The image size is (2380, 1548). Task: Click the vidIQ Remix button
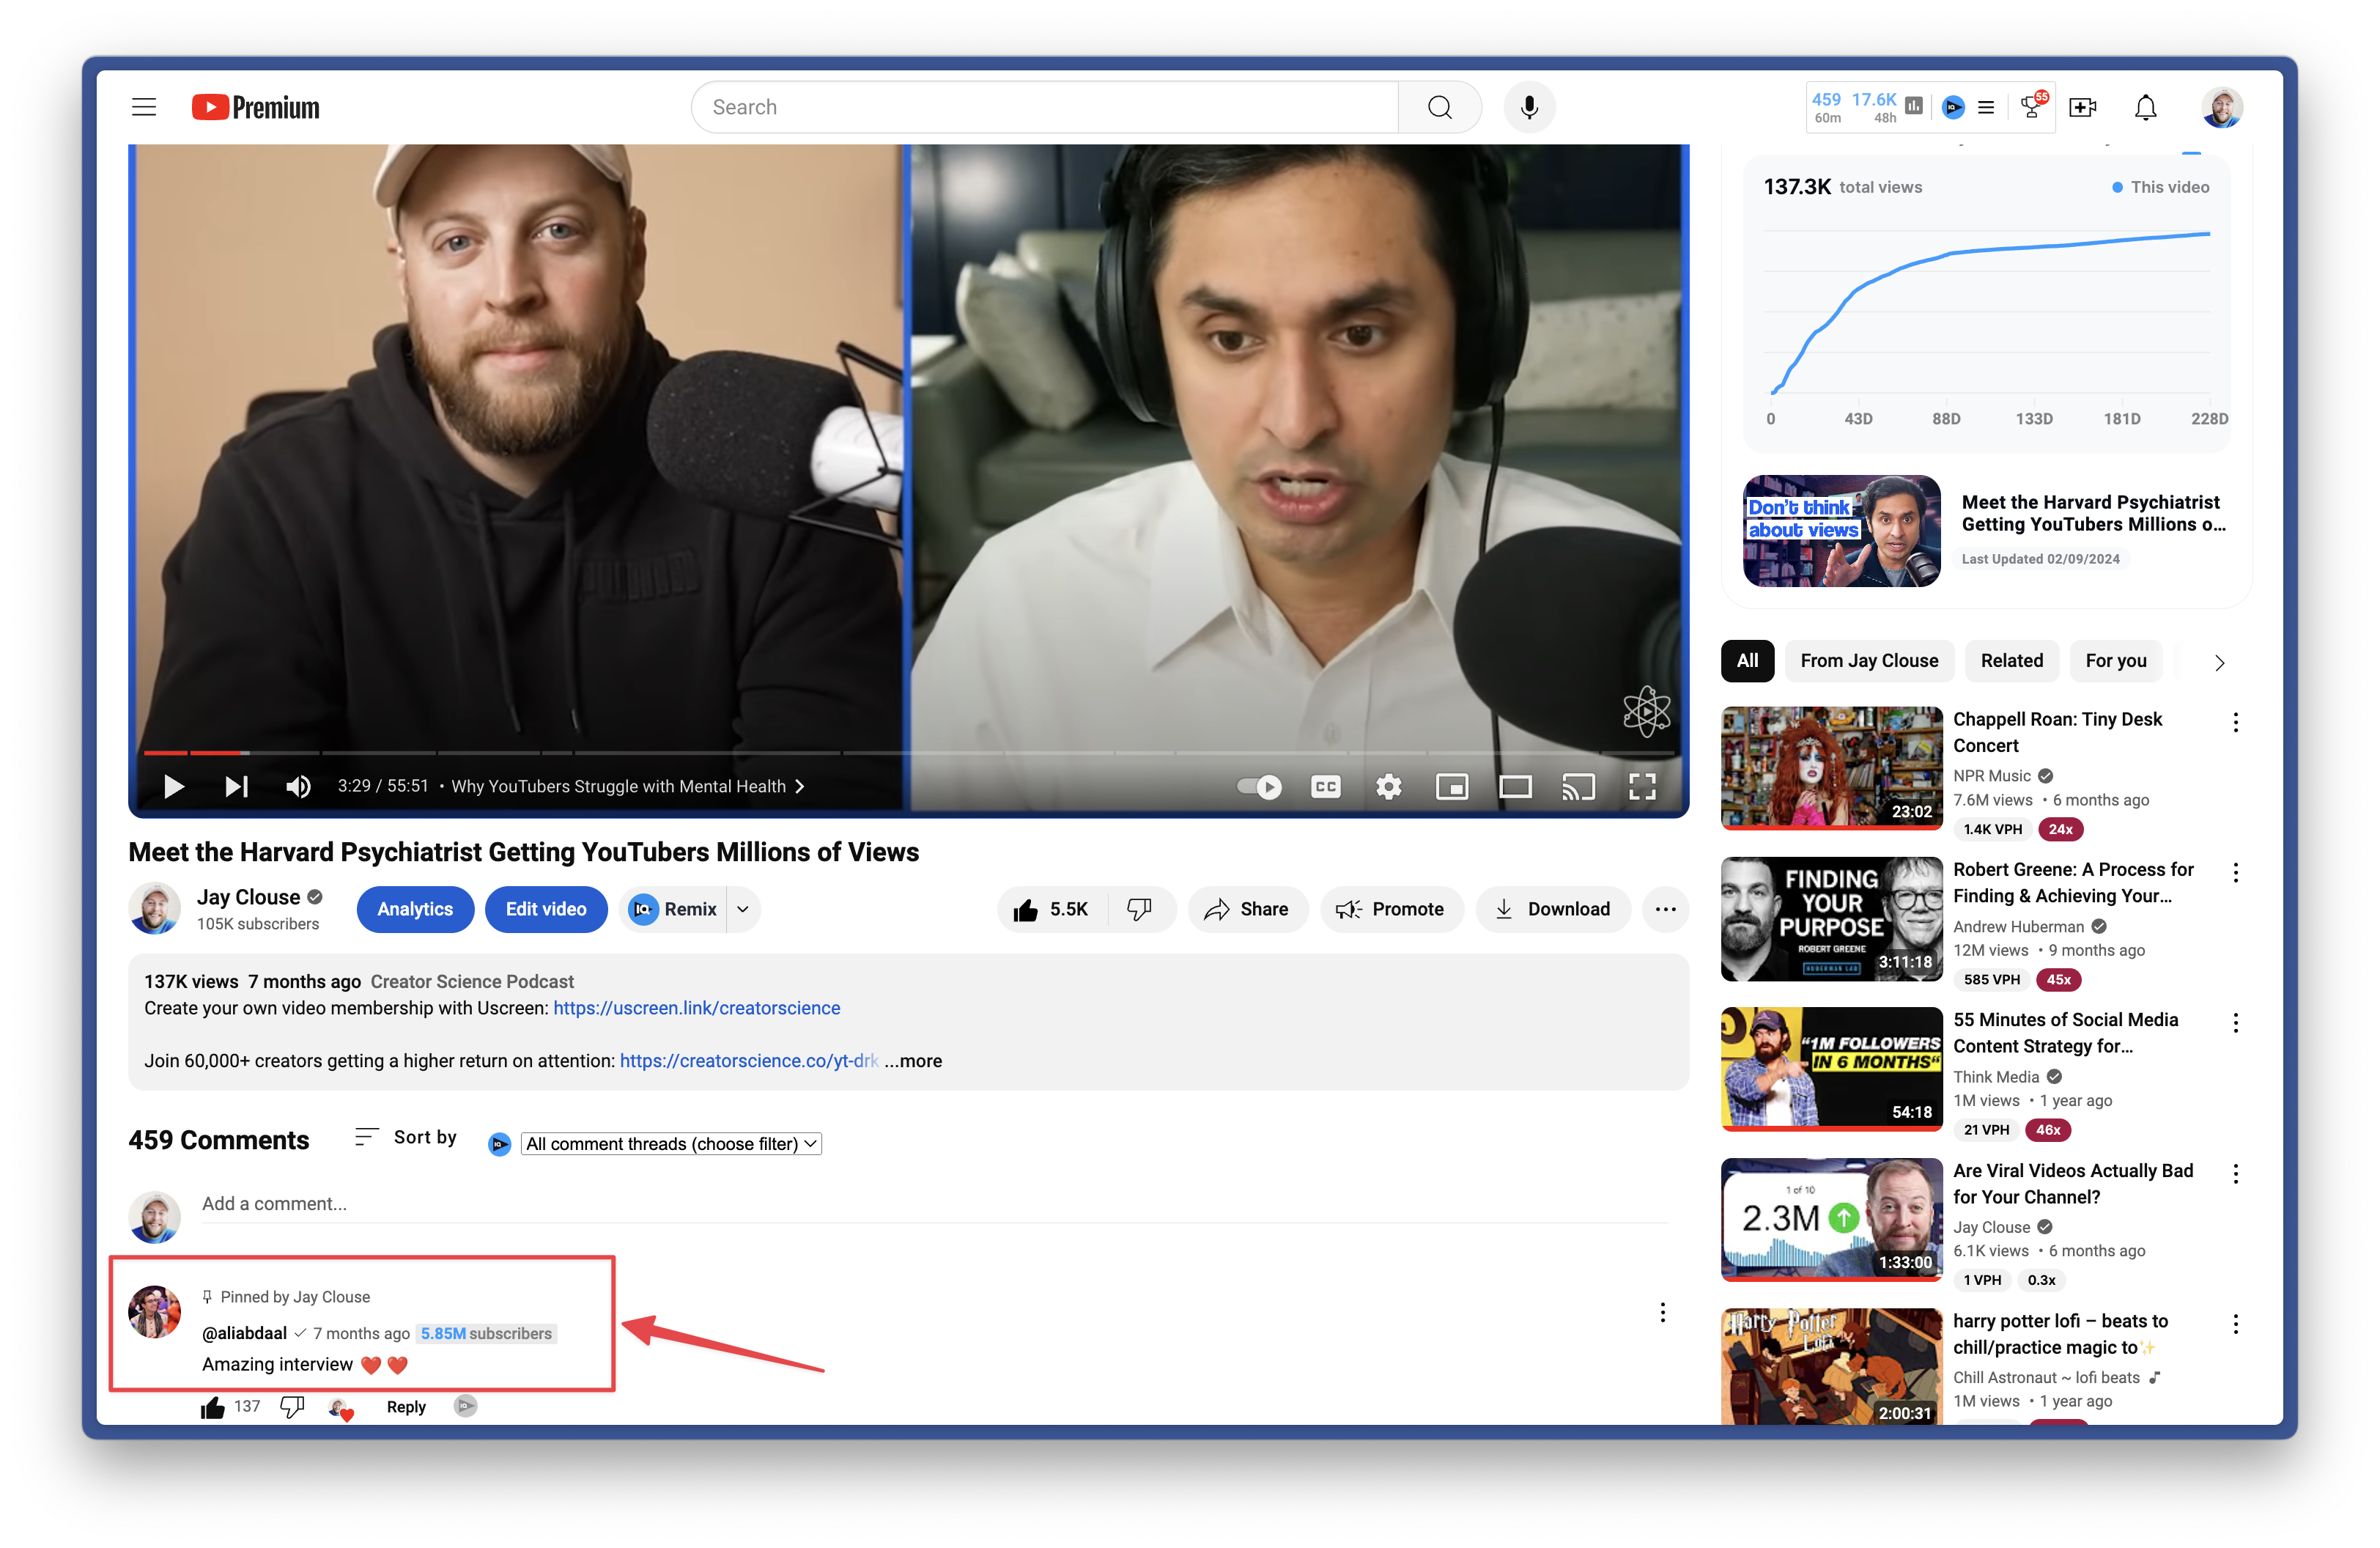pyautogui.click(x=673, y=909)
